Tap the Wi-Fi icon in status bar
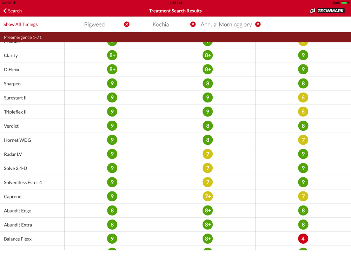Image resolution: width=351 pixels, height=263 pixels. pos(15,3)
